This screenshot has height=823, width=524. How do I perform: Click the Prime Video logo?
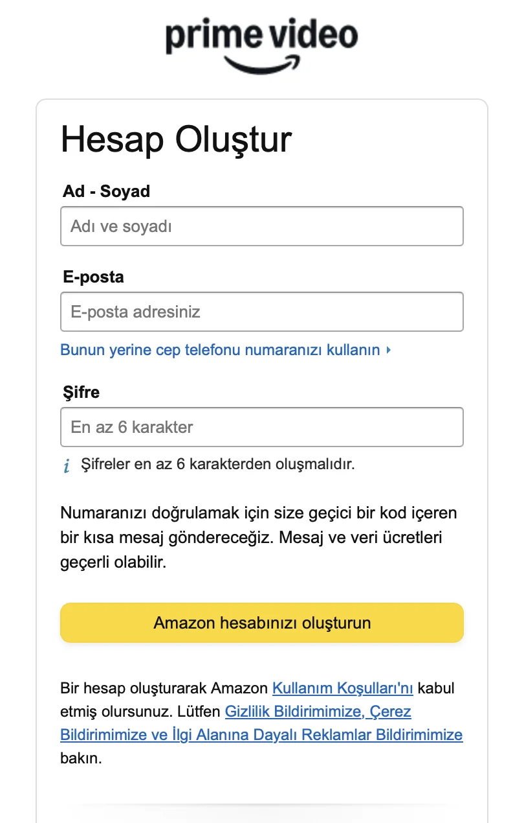pyautogui.click(x=262, y=42)
